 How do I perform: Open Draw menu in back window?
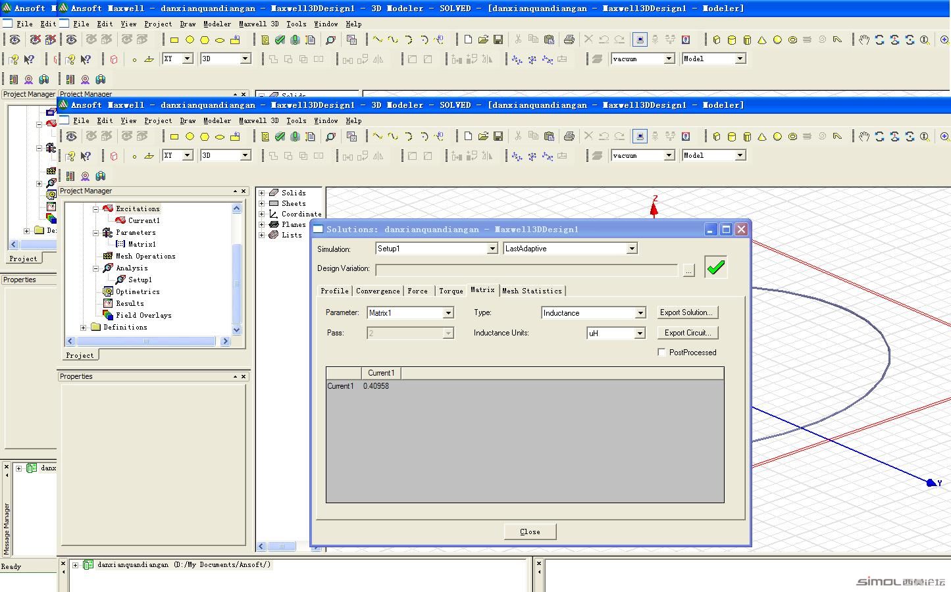pyautogui.click(x=188, y=24)
